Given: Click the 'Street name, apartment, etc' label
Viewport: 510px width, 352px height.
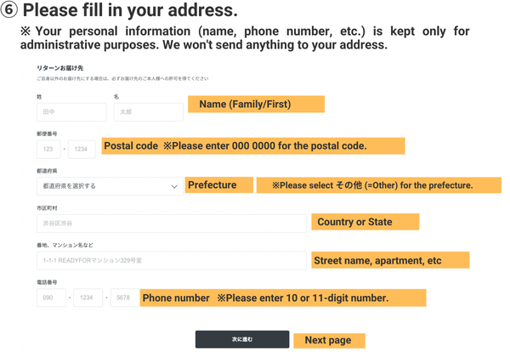Looking at the screenshot, I should point(389,260).
